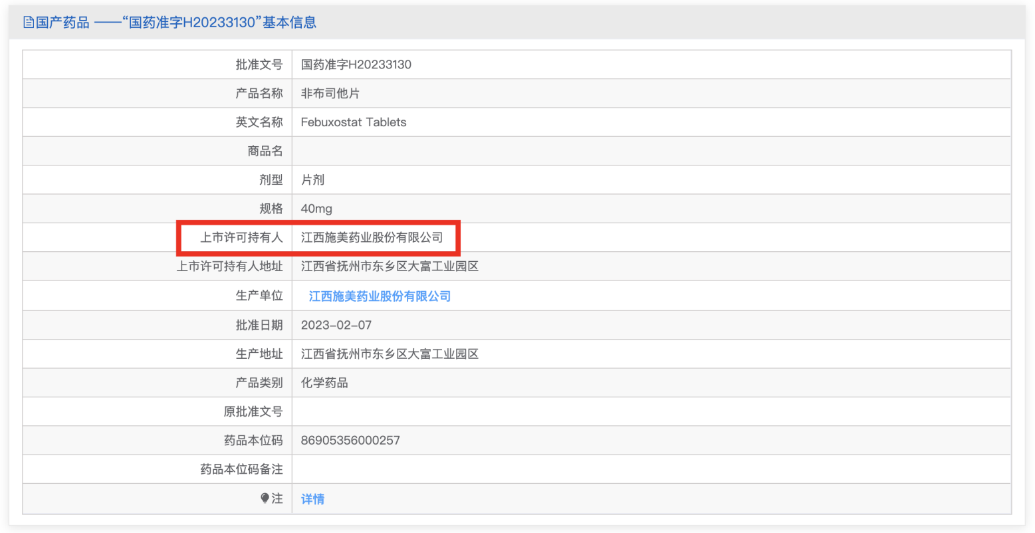The image size is (1035, 533).
Task: Click the 规格 row label
Action: pos(271,209)
